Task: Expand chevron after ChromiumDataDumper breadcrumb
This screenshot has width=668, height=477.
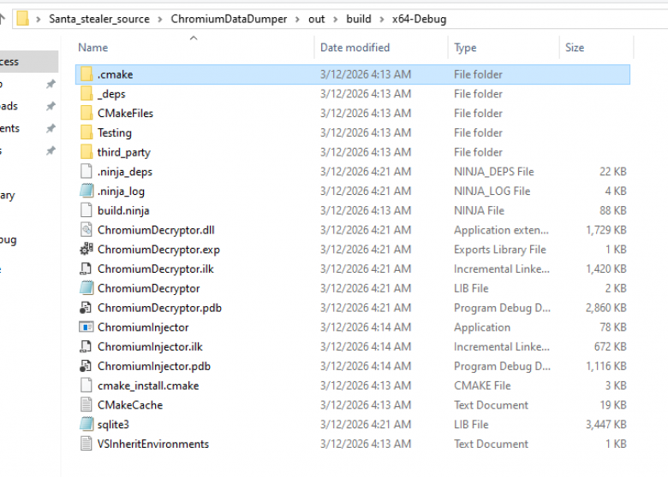Action: coord(297,20)
